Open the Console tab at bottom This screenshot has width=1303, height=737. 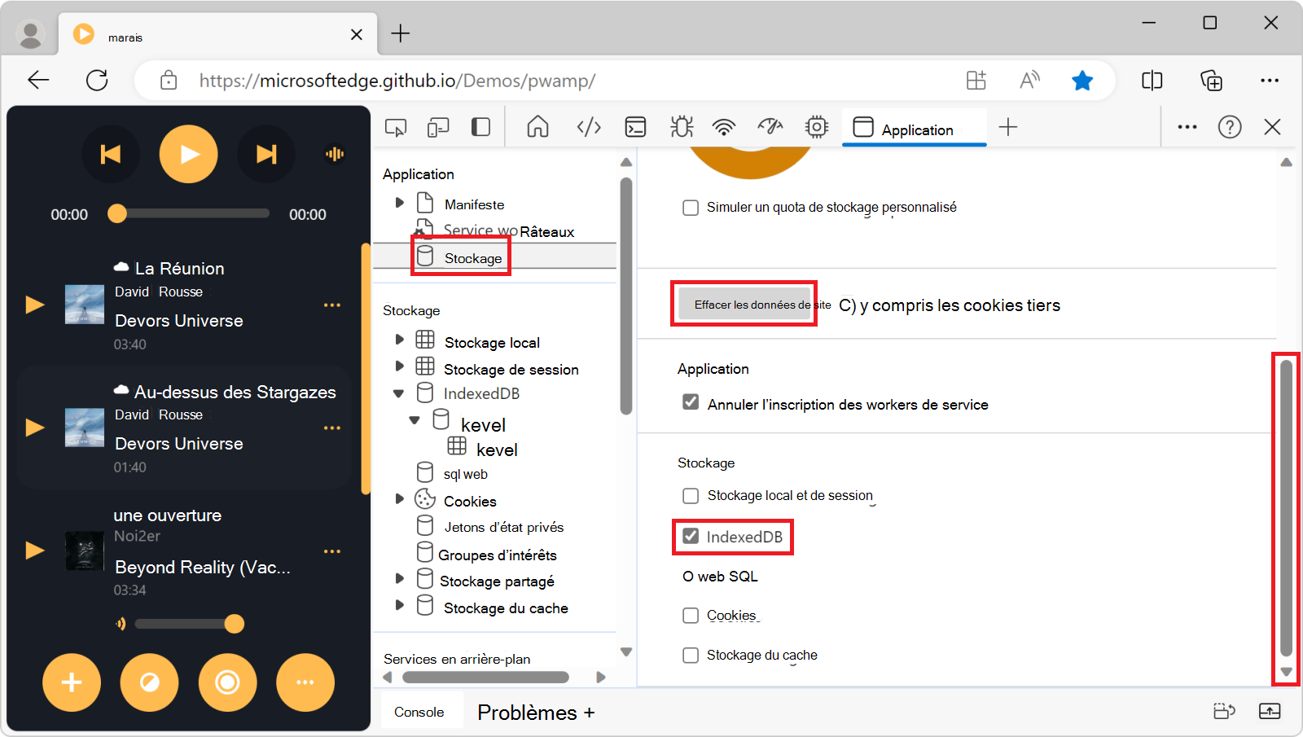(x=421, y=710)
